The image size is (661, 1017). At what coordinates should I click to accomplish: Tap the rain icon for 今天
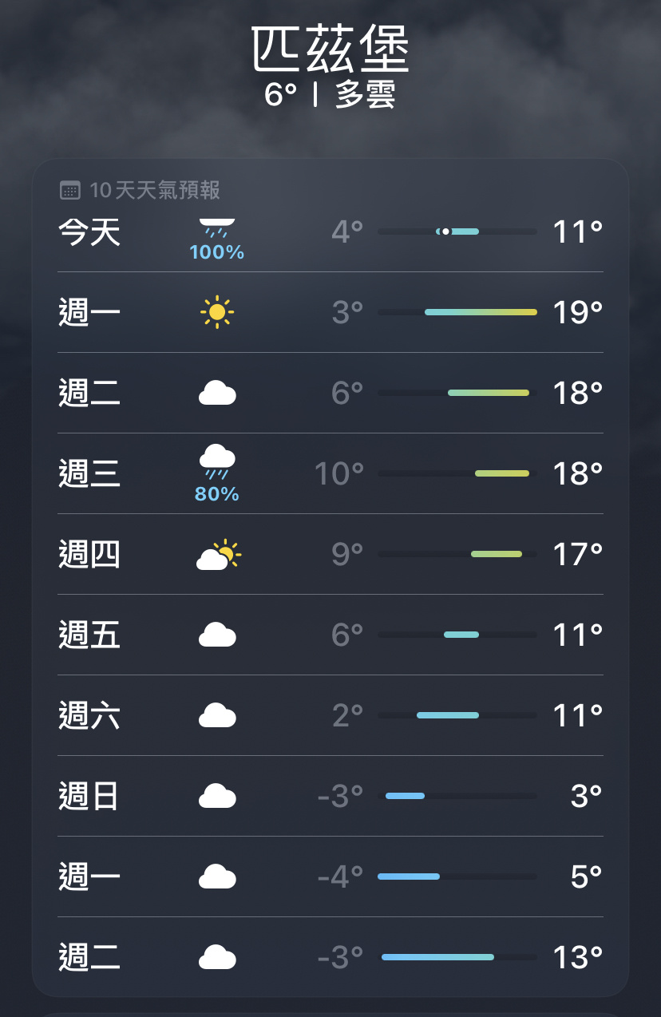[x=217, y=227]
